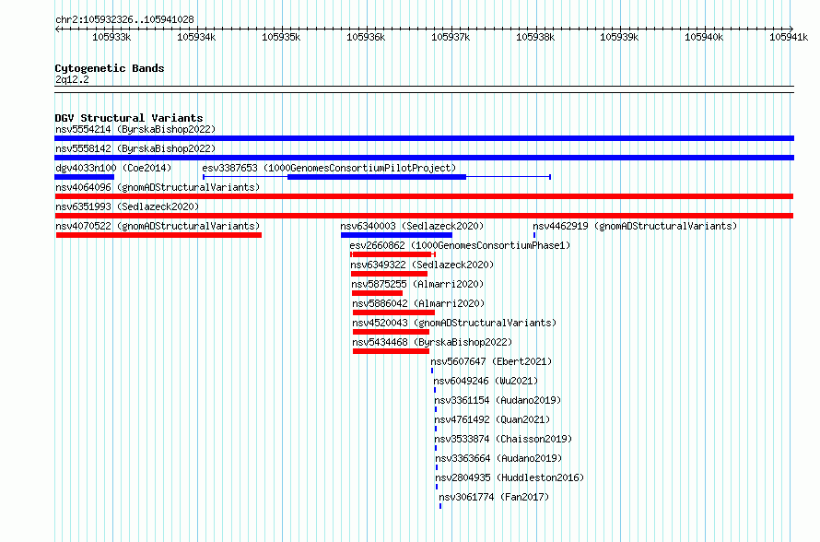This screenshot has width=820, height=542.
Task: Select nsv4761492 (Quan2021) label
Action: point(492,419)
